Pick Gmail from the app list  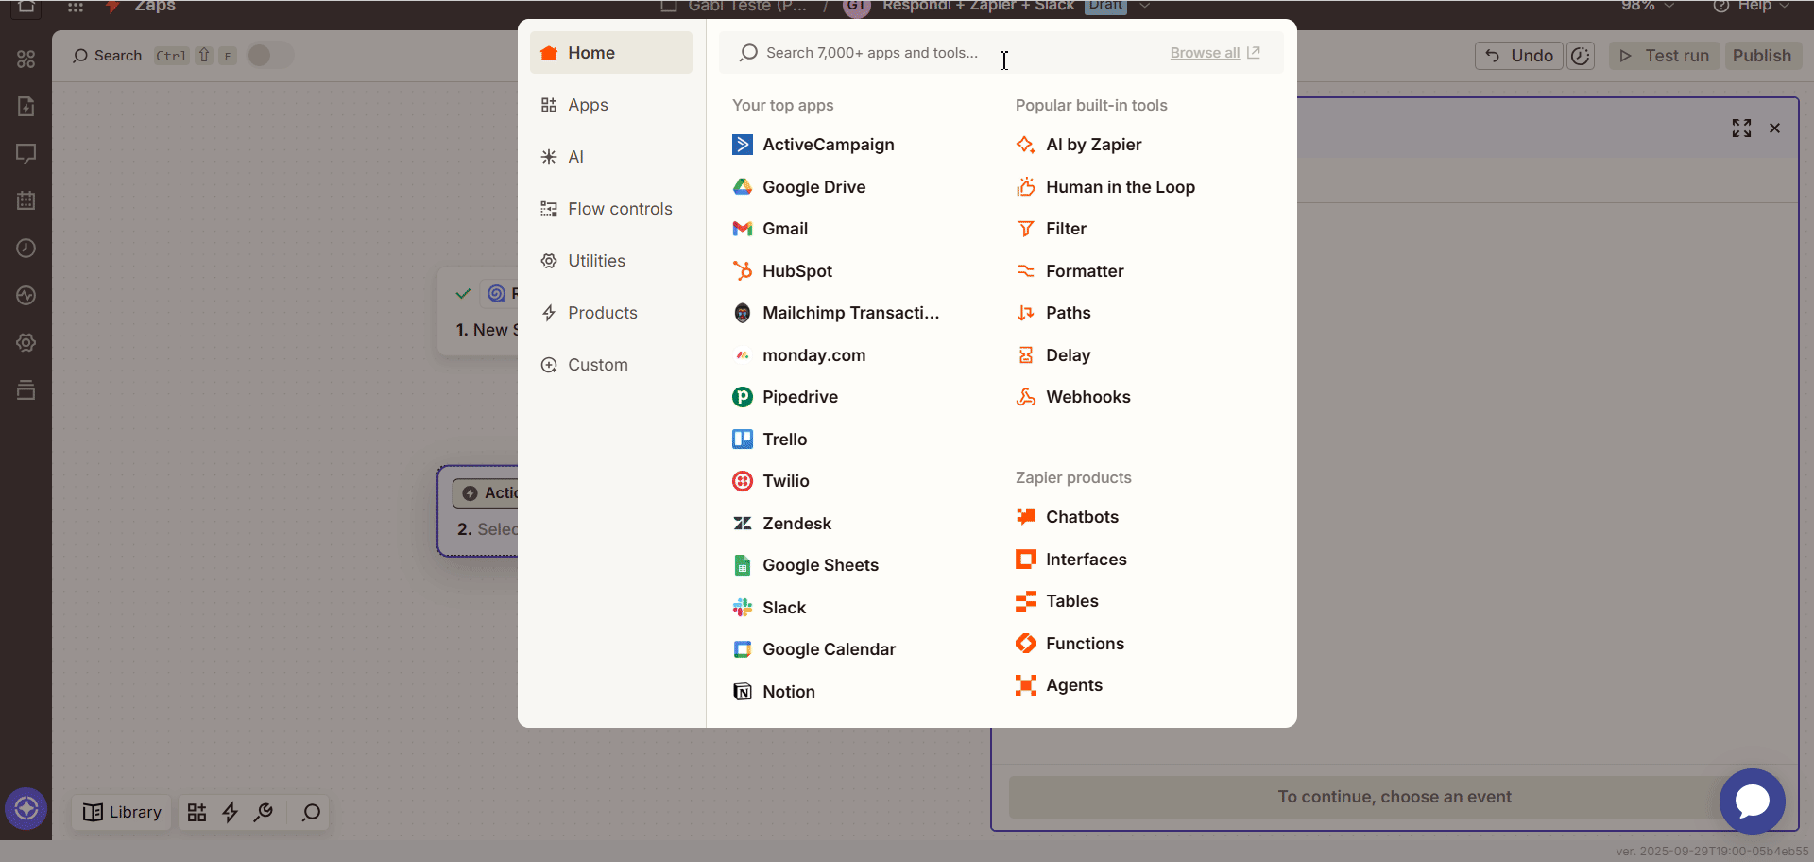[x=770, y=229]
